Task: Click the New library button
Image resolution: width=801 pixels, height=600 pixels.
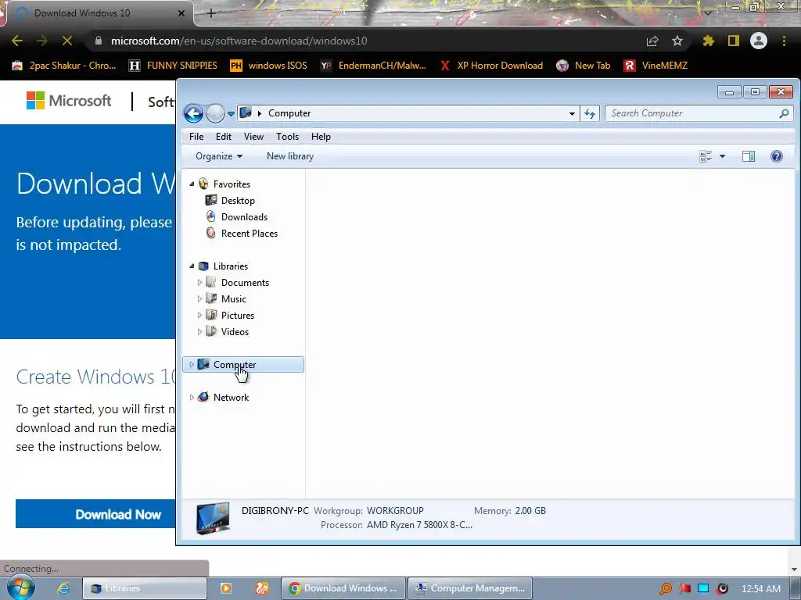Action: 290,156
